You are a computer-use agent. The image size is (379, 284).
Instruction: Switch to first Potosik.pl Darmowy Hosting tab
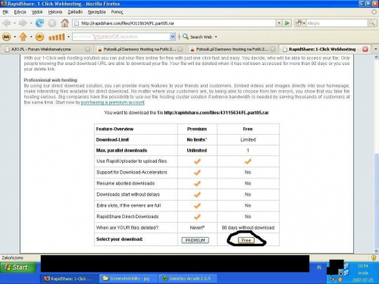coord(140,49)
